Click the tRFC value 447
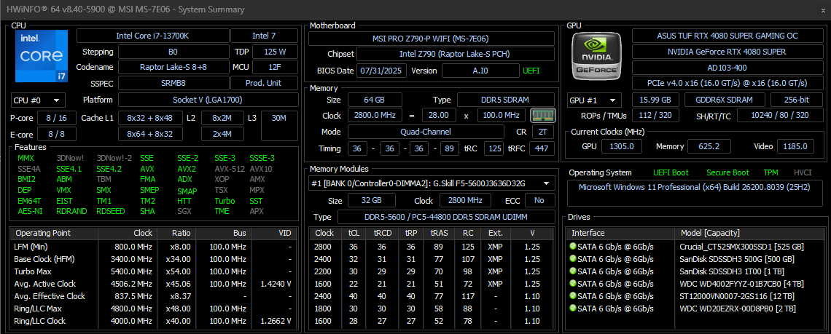Viewport: 831px width, 334px height. pyautogui.click(x=541, y=148)
